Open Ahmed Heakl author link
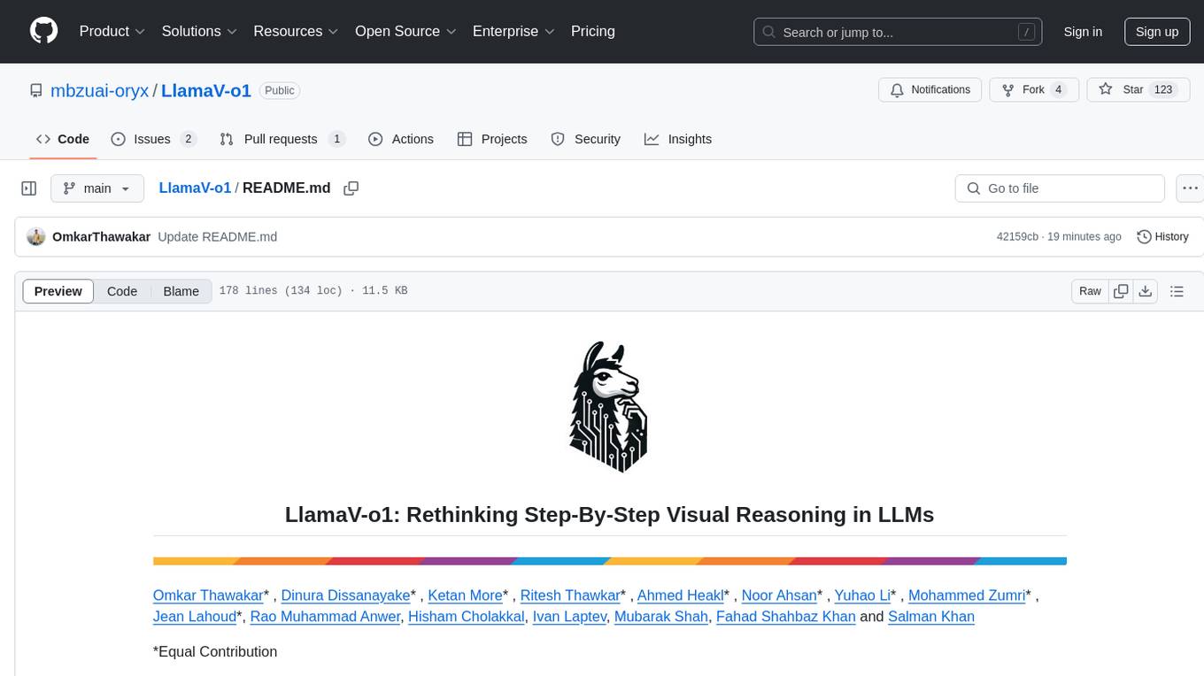 click(x=680, y=595)
